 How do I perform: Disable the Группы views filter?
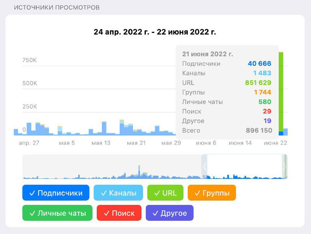pyautogui.click(x=212, y=193)
